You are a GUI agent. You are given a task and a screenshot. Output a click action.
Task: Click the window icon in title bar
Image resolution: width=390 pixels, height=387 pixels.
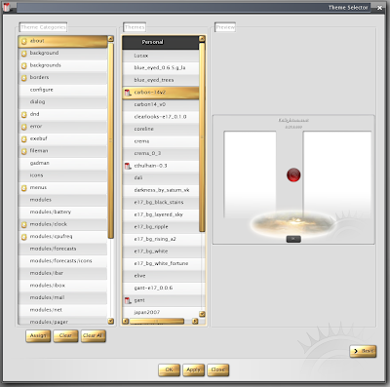tap(7, 7)
